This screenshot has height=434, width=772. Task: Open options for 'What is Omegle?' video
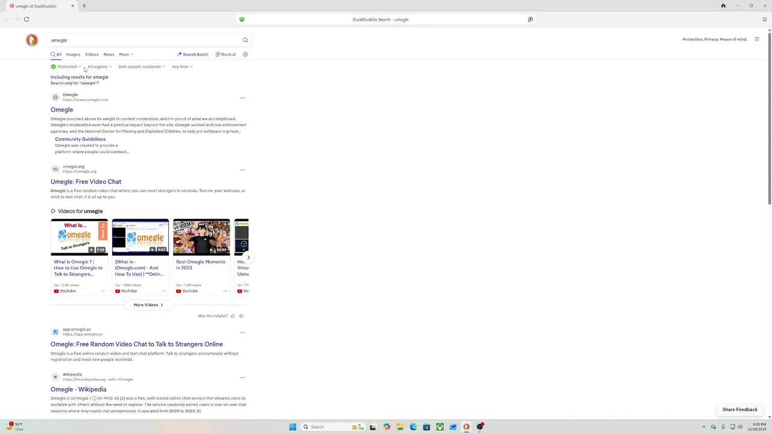coord(103,291)
